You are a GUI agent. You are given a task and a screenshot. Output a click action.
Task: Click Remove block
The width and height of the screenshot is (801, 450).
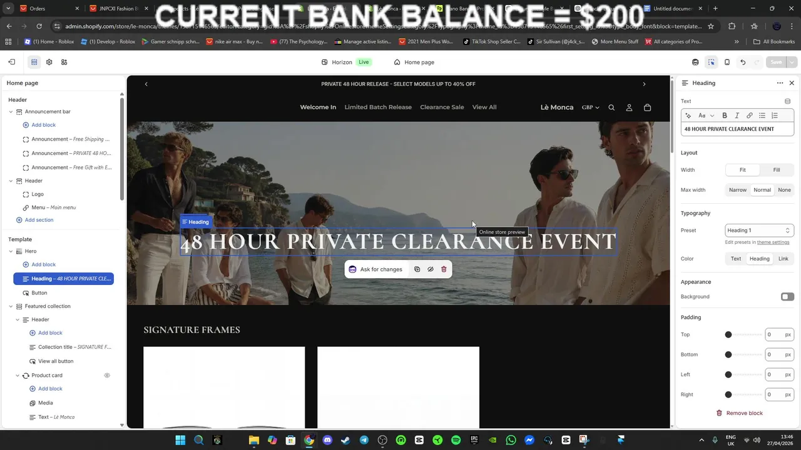click(739, 413)
